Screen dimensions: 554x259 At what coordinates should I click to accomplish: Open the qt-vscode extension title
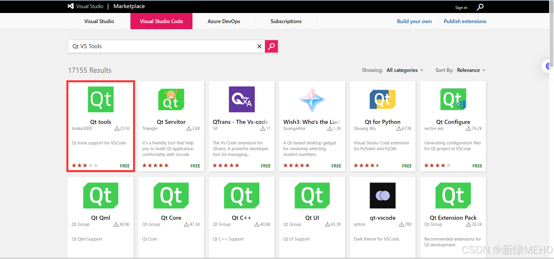383,218
